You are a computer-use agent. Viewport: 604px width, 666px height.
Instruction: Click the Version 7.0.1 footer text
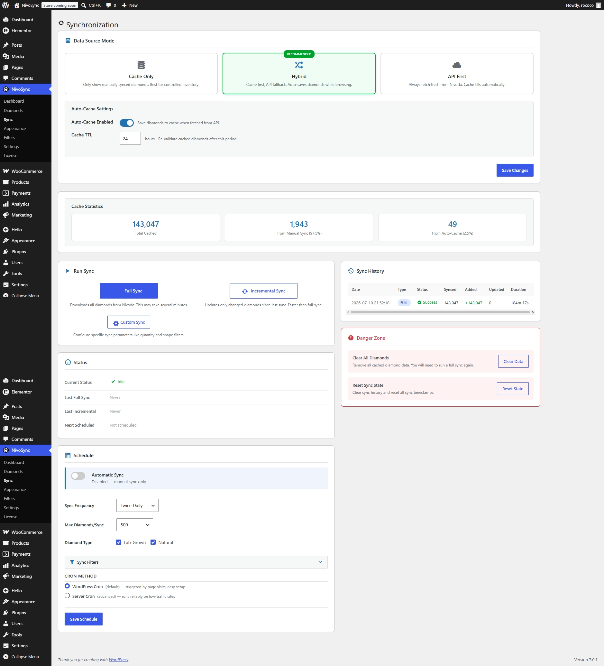[585, 660]
